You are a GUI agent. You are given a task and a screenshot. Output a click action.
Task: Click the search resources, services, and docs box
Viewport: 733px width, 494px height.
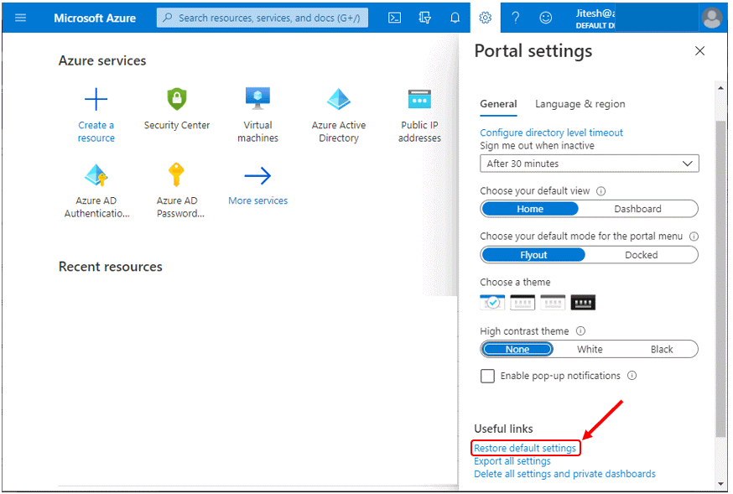coord(263,18)
